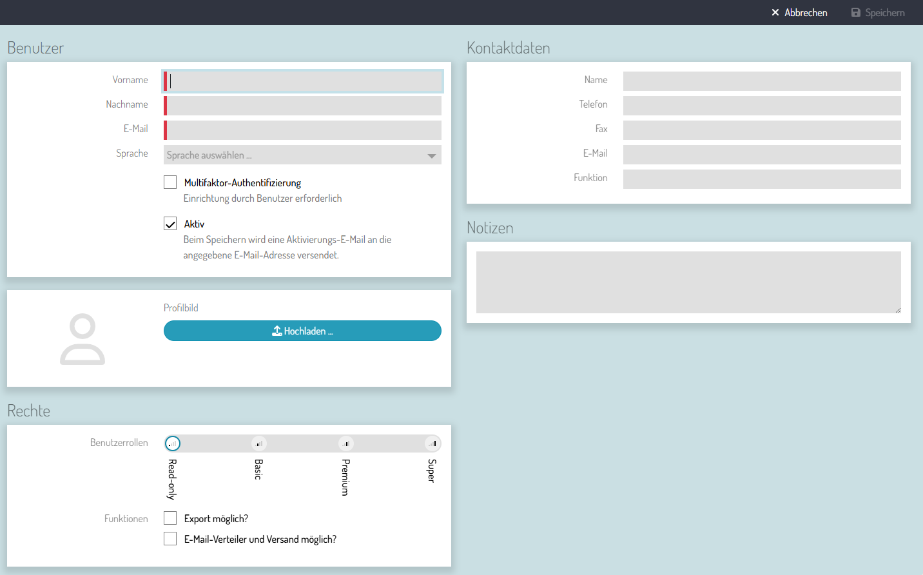
Task: Click the user E-Mail input field
Action: pyautogui.click(x=303, y=130)
